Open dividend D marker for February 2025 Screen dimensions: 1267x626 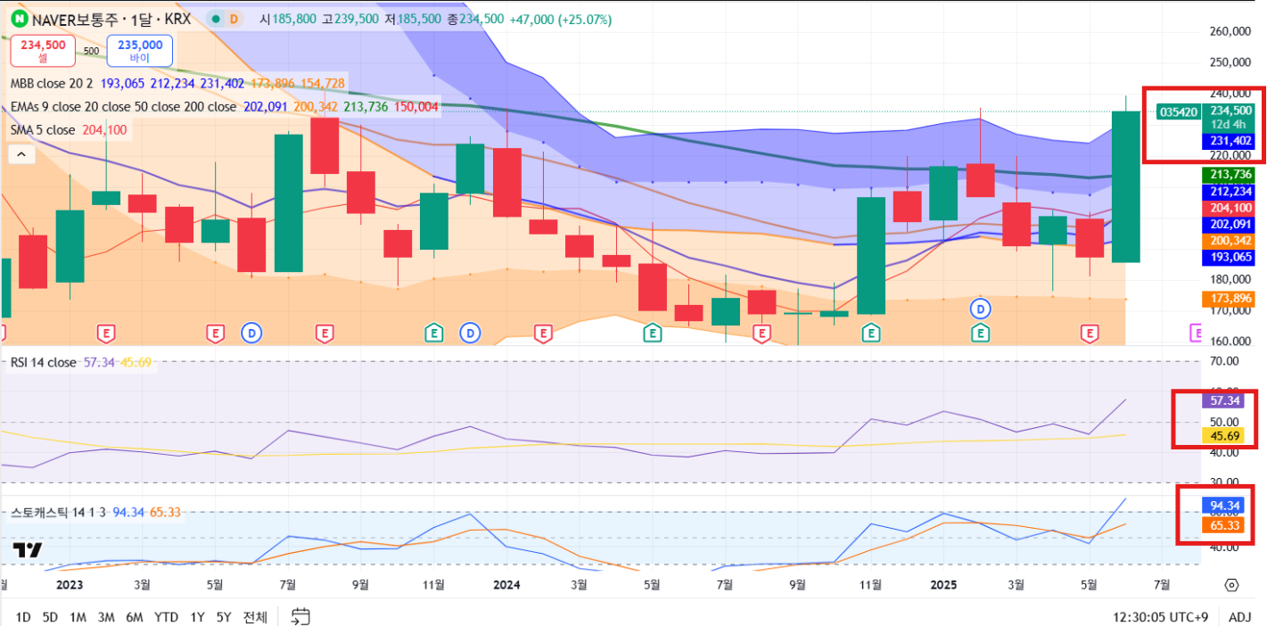[x=981, y=309]
